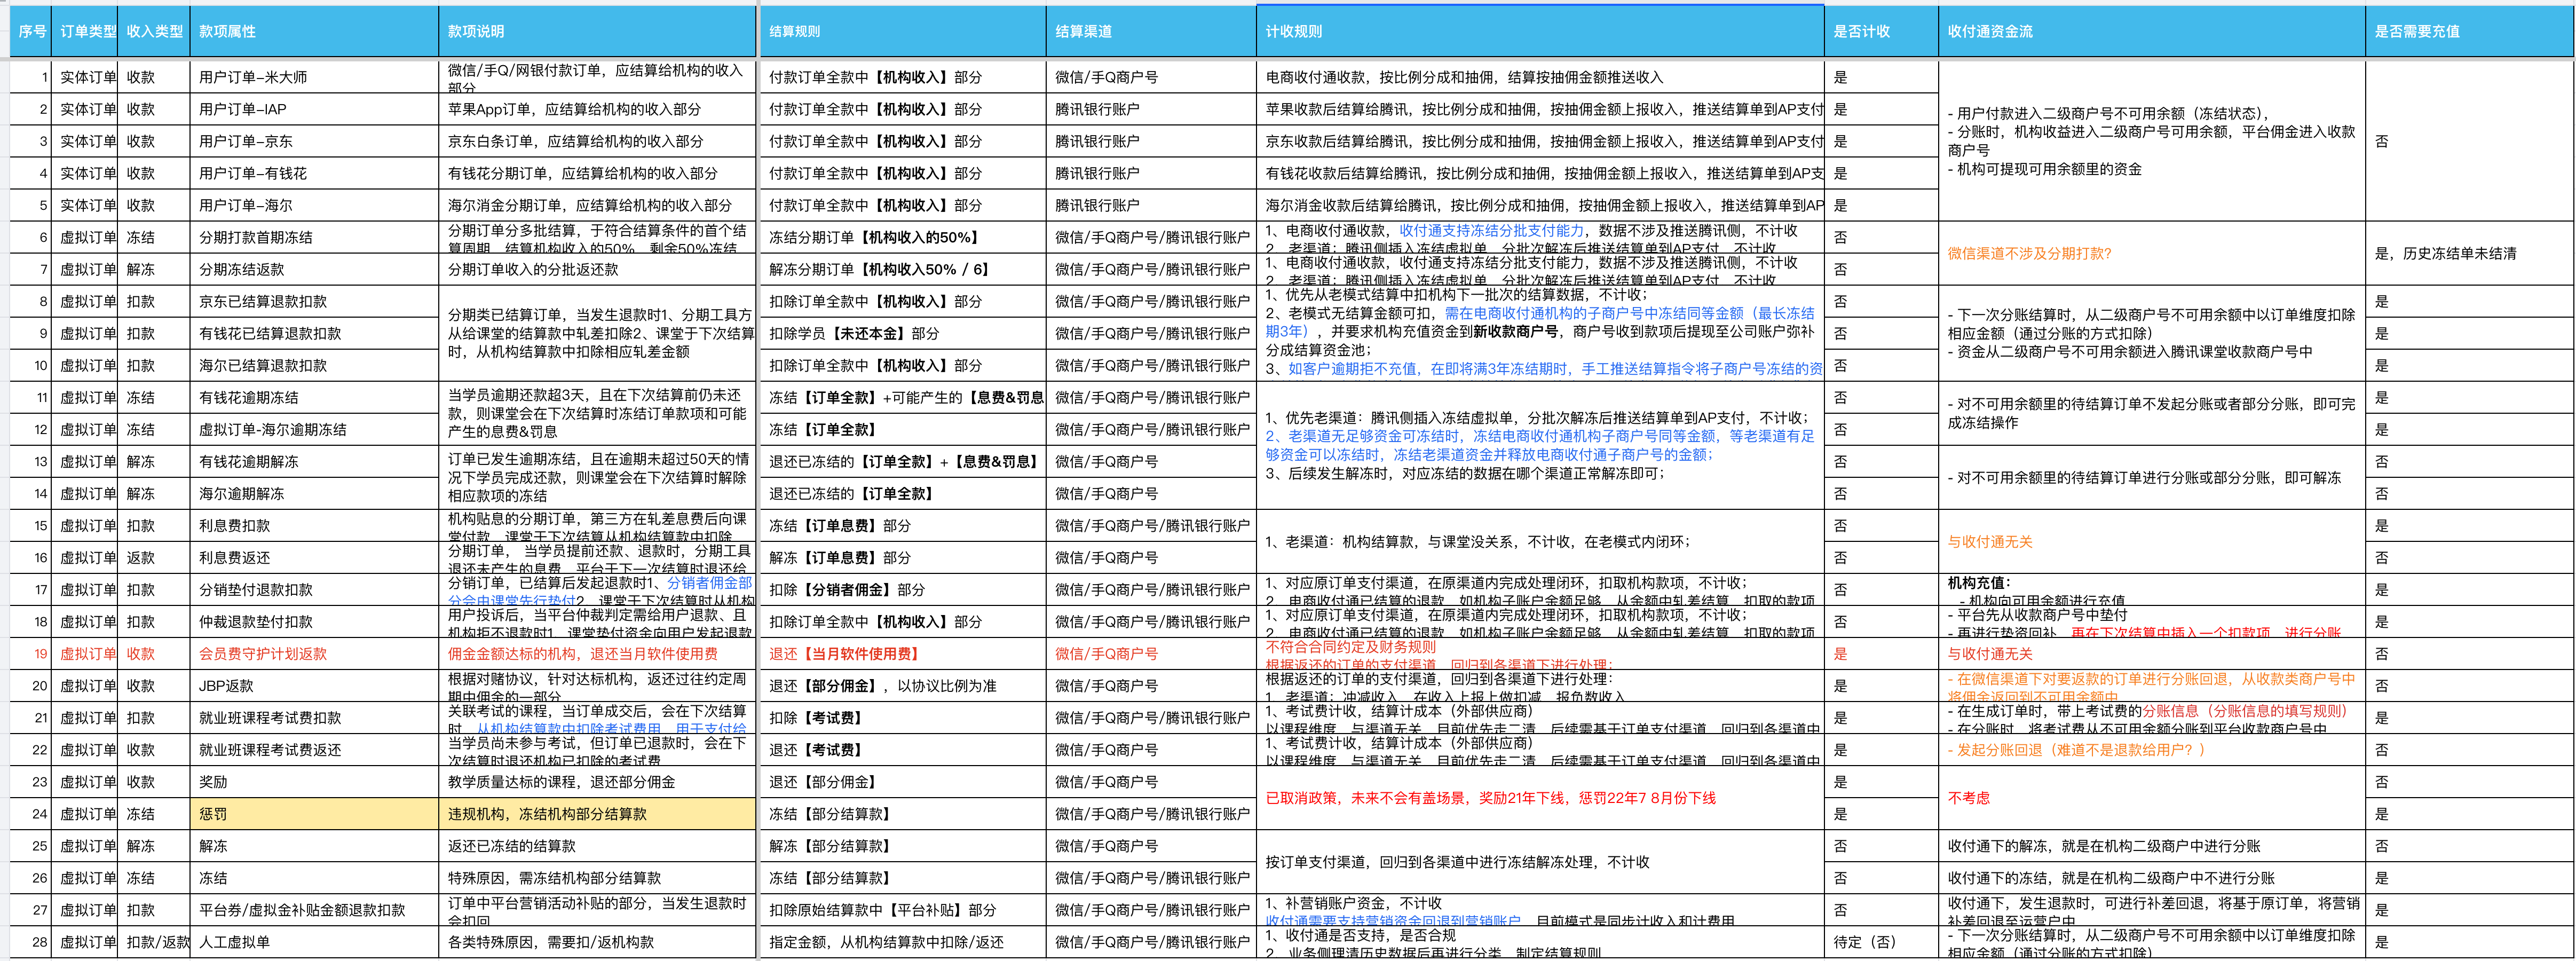Select the JBP返款 cell
This screenshot has height=961, width=2576.
314,685
